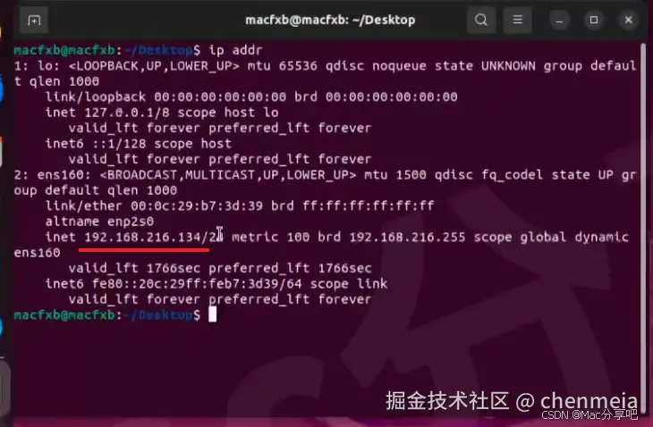This screenshot has height=427, width=653.
Task: Click the blinking cursor at the prompt
Action: pyautogui.click(x=212, y=314)
